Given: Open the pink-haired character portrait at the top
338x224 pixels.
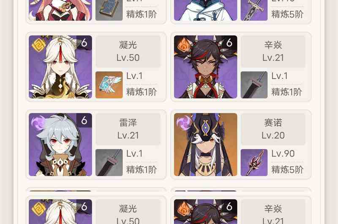Looking at the screenshot, I should pyautogui.click(x=60, y=10).
